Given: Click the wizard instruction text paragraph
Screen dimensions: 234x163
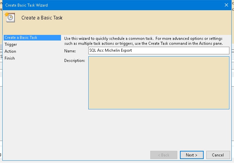Looking at the screenshot, I should click(x=143, y=41).
